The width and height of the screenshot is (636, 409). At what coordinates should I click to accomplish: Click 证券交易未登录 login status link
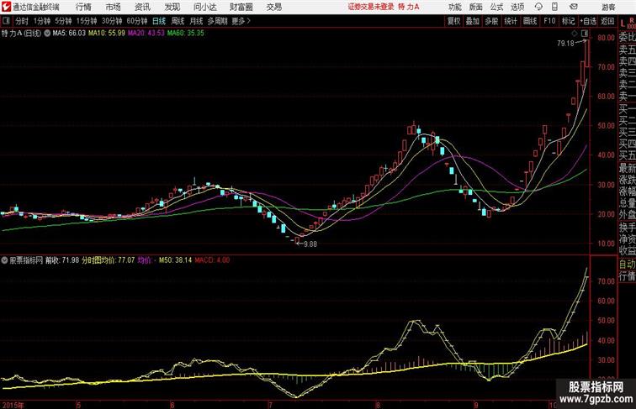coord(371,7)
